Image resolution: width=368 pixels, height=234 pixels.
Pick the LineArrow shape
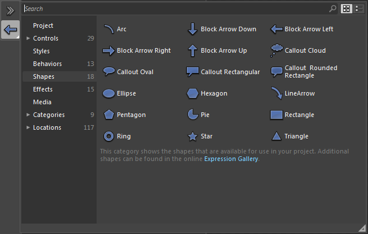point(293,93)
